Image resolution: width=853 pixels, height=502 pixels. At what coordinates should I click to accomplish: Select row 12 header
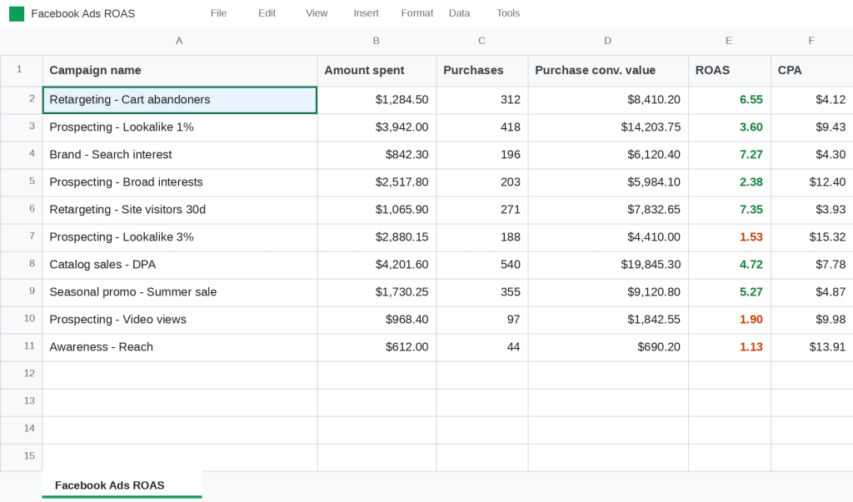click(x=21, y=375)
